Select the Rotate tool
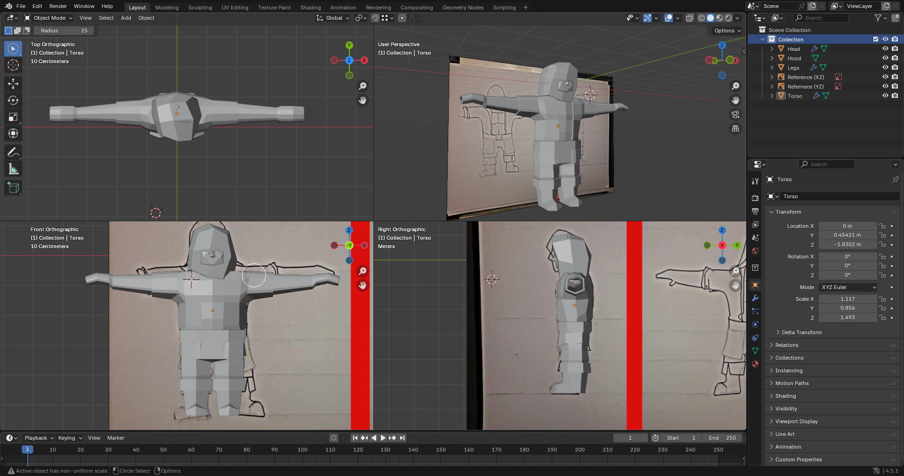 tap(13, 100)
